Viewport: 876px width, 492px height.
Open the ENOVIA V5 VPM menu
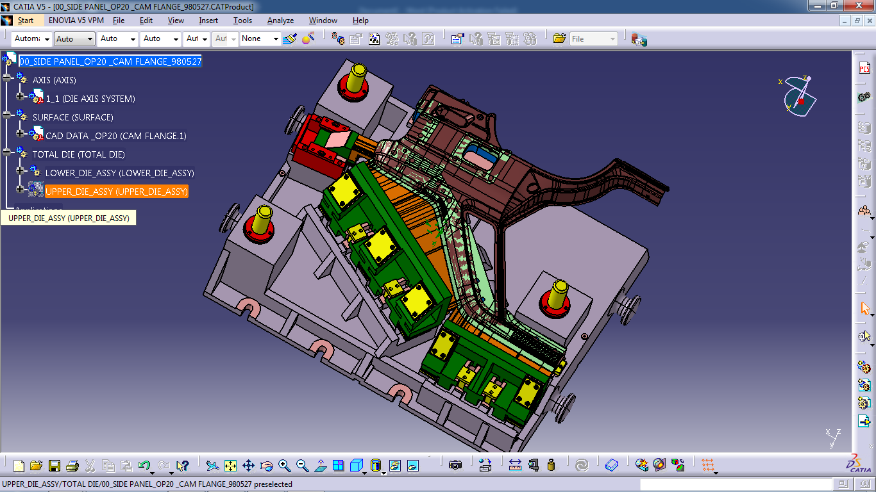[76, 20]
